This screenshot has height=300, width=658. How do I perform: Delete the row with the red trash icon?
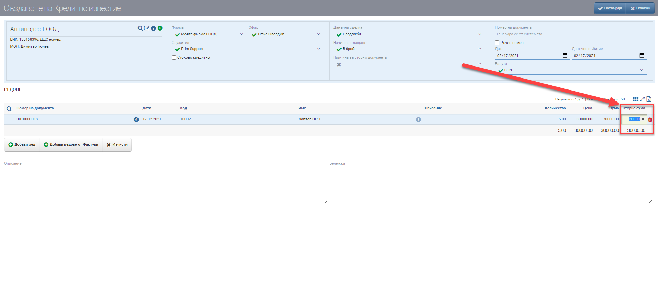650,119
